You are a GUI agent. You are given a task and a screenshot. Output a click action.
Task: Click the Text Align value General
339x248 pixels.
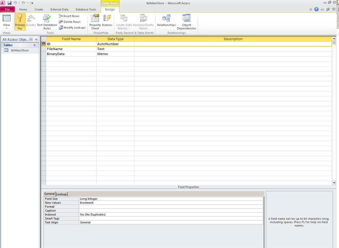tap(171, 222)
